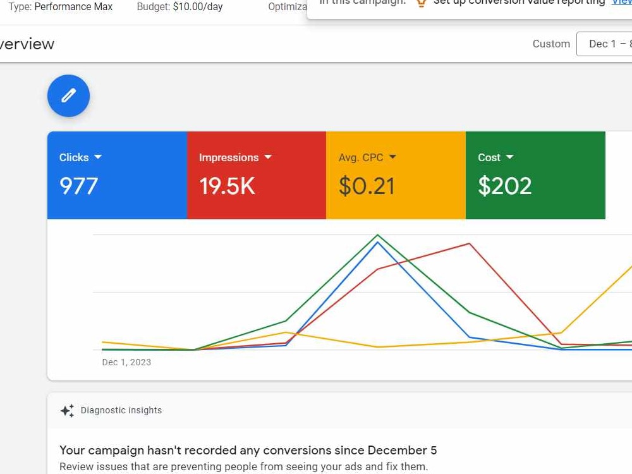Image resolution: width=632 pixels, height=474 pixels.
Task: Open the Avg. CPC metric dropdown arrow
Action: (392, 157)
